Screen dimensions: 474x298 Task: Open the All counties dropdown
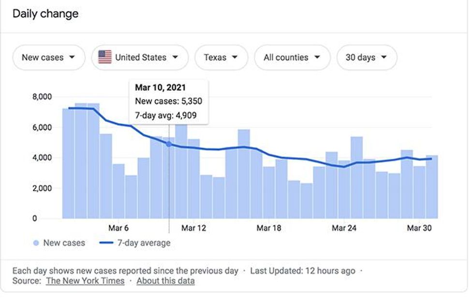click(292, 57)
